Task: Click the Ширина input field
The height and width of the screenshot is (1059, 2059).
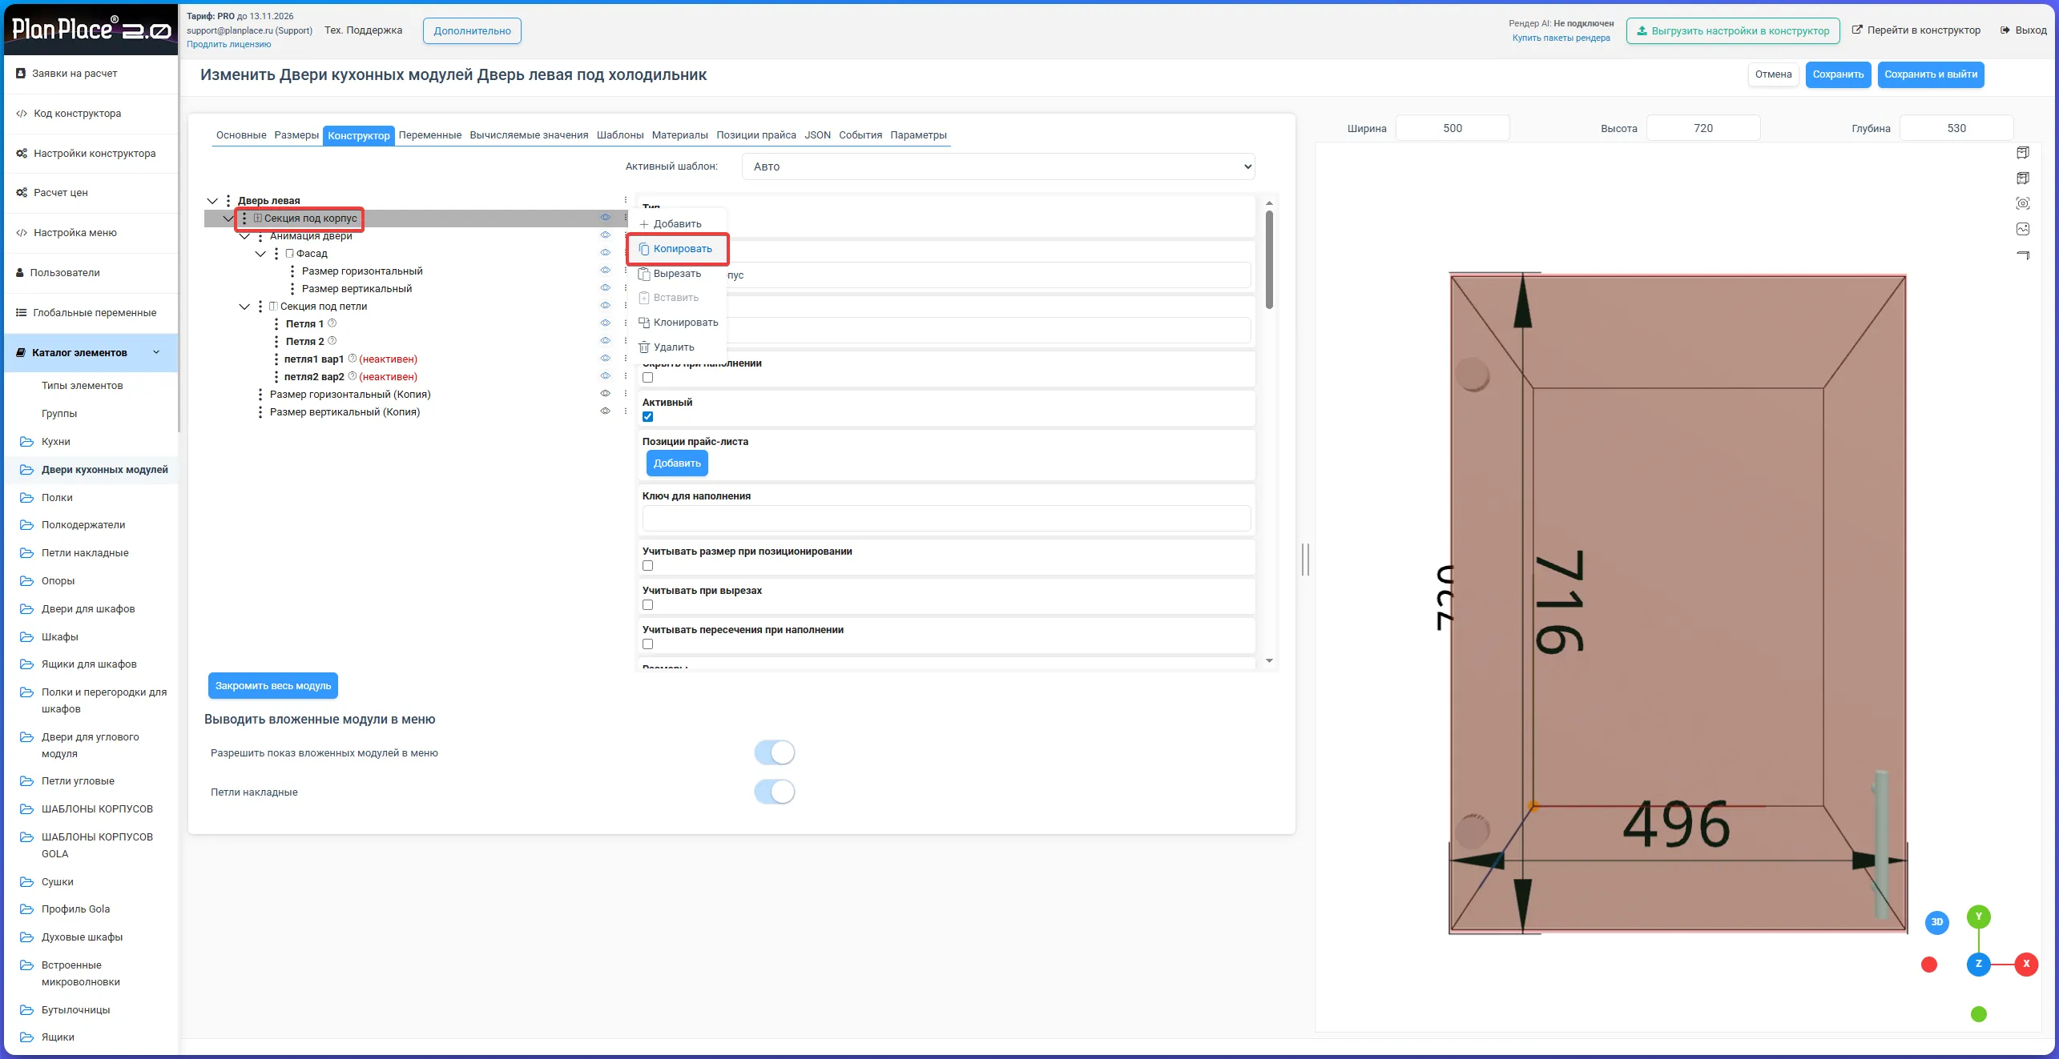Action: coord(1453,128)
